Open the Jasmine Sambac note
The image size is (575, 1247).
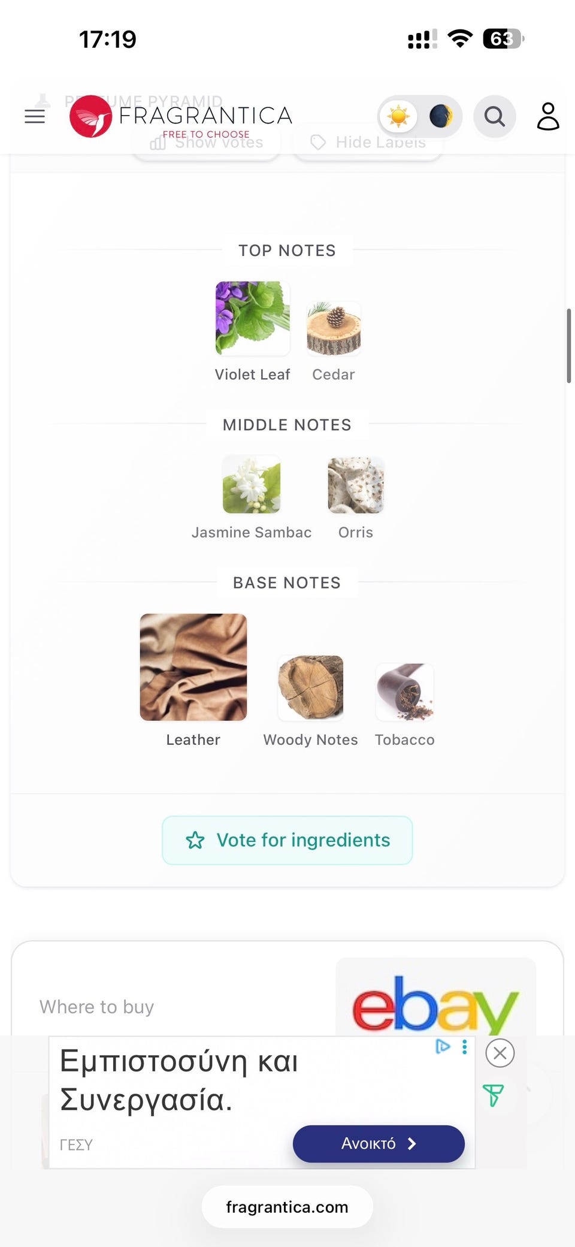click(x=252, y=485)
